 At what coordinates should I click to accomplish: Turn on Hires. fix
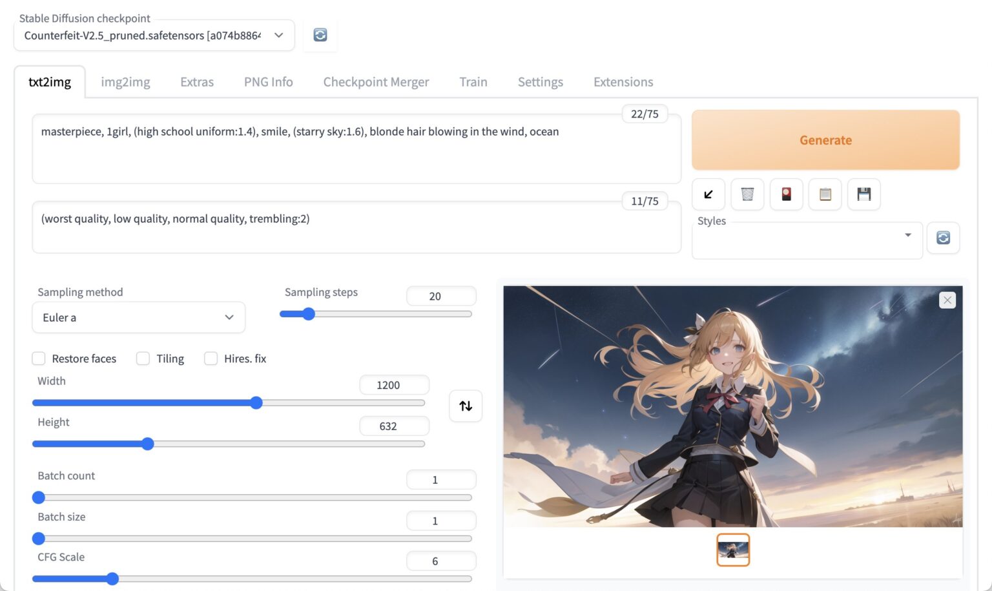(211, 358)
